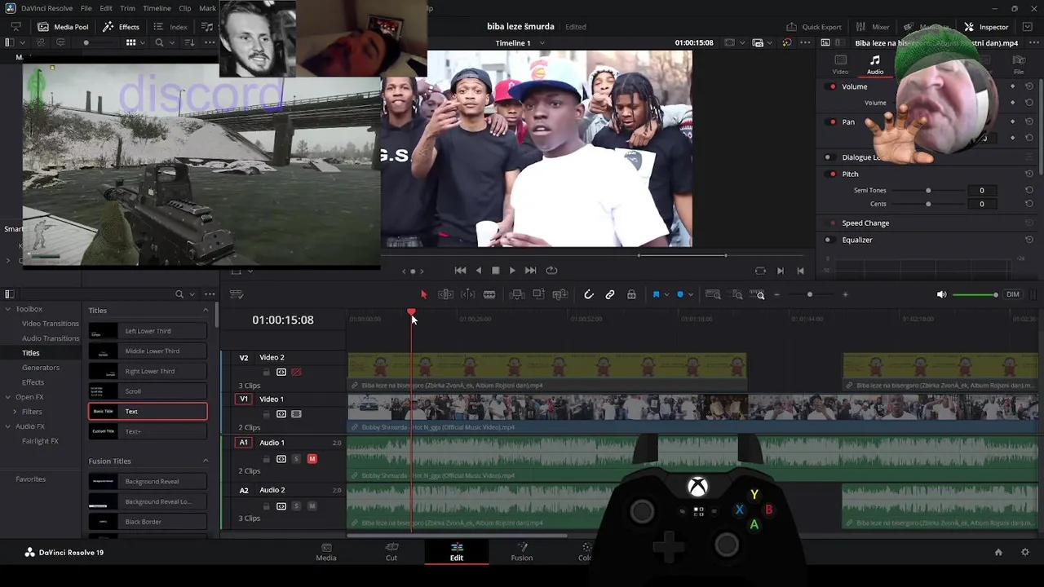Collapse the Titles list header
This screenshot has height=587, width=1044.
point(206,311)
